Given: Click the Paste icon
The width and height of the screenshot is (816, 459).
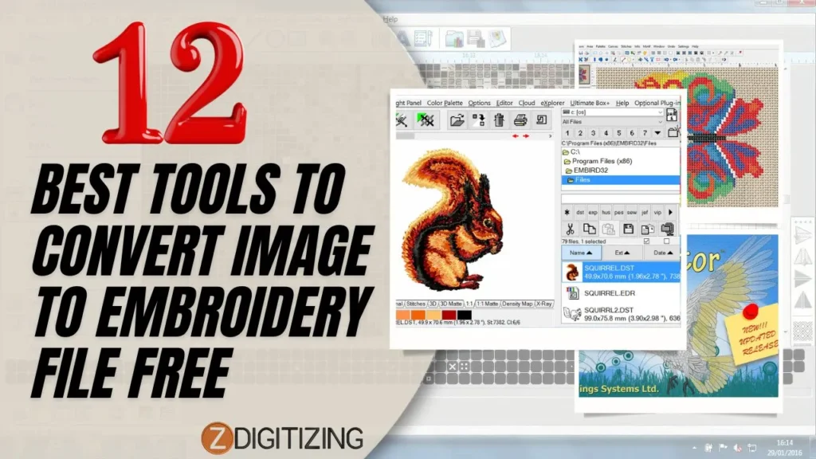Looking at the screenshot, I should (610, 229).
